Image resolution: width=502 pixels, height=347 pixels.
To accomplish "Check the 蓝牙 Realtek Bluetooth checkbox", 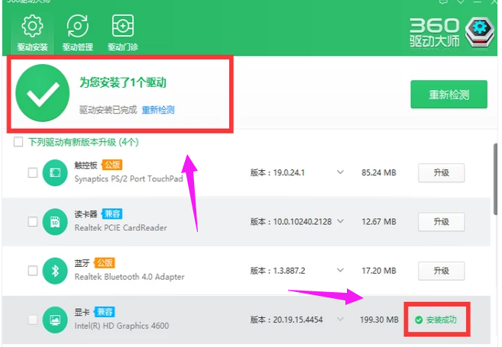I will coord(33,271).
